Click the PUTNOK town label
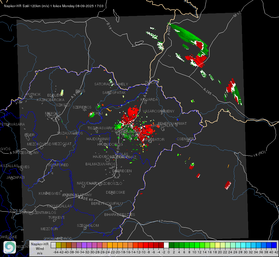This screenshot has height=257, width=279. tap(33, 94)
